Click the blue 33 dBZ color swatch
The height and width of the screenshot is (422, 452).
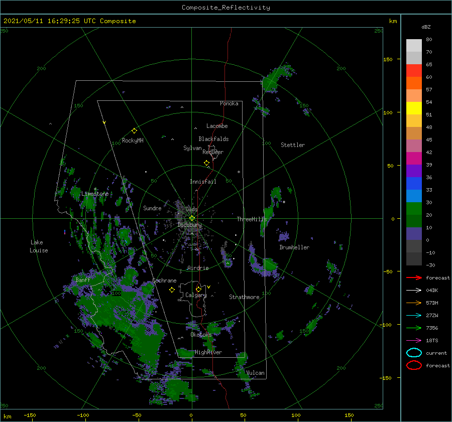(x=414, y=184)
